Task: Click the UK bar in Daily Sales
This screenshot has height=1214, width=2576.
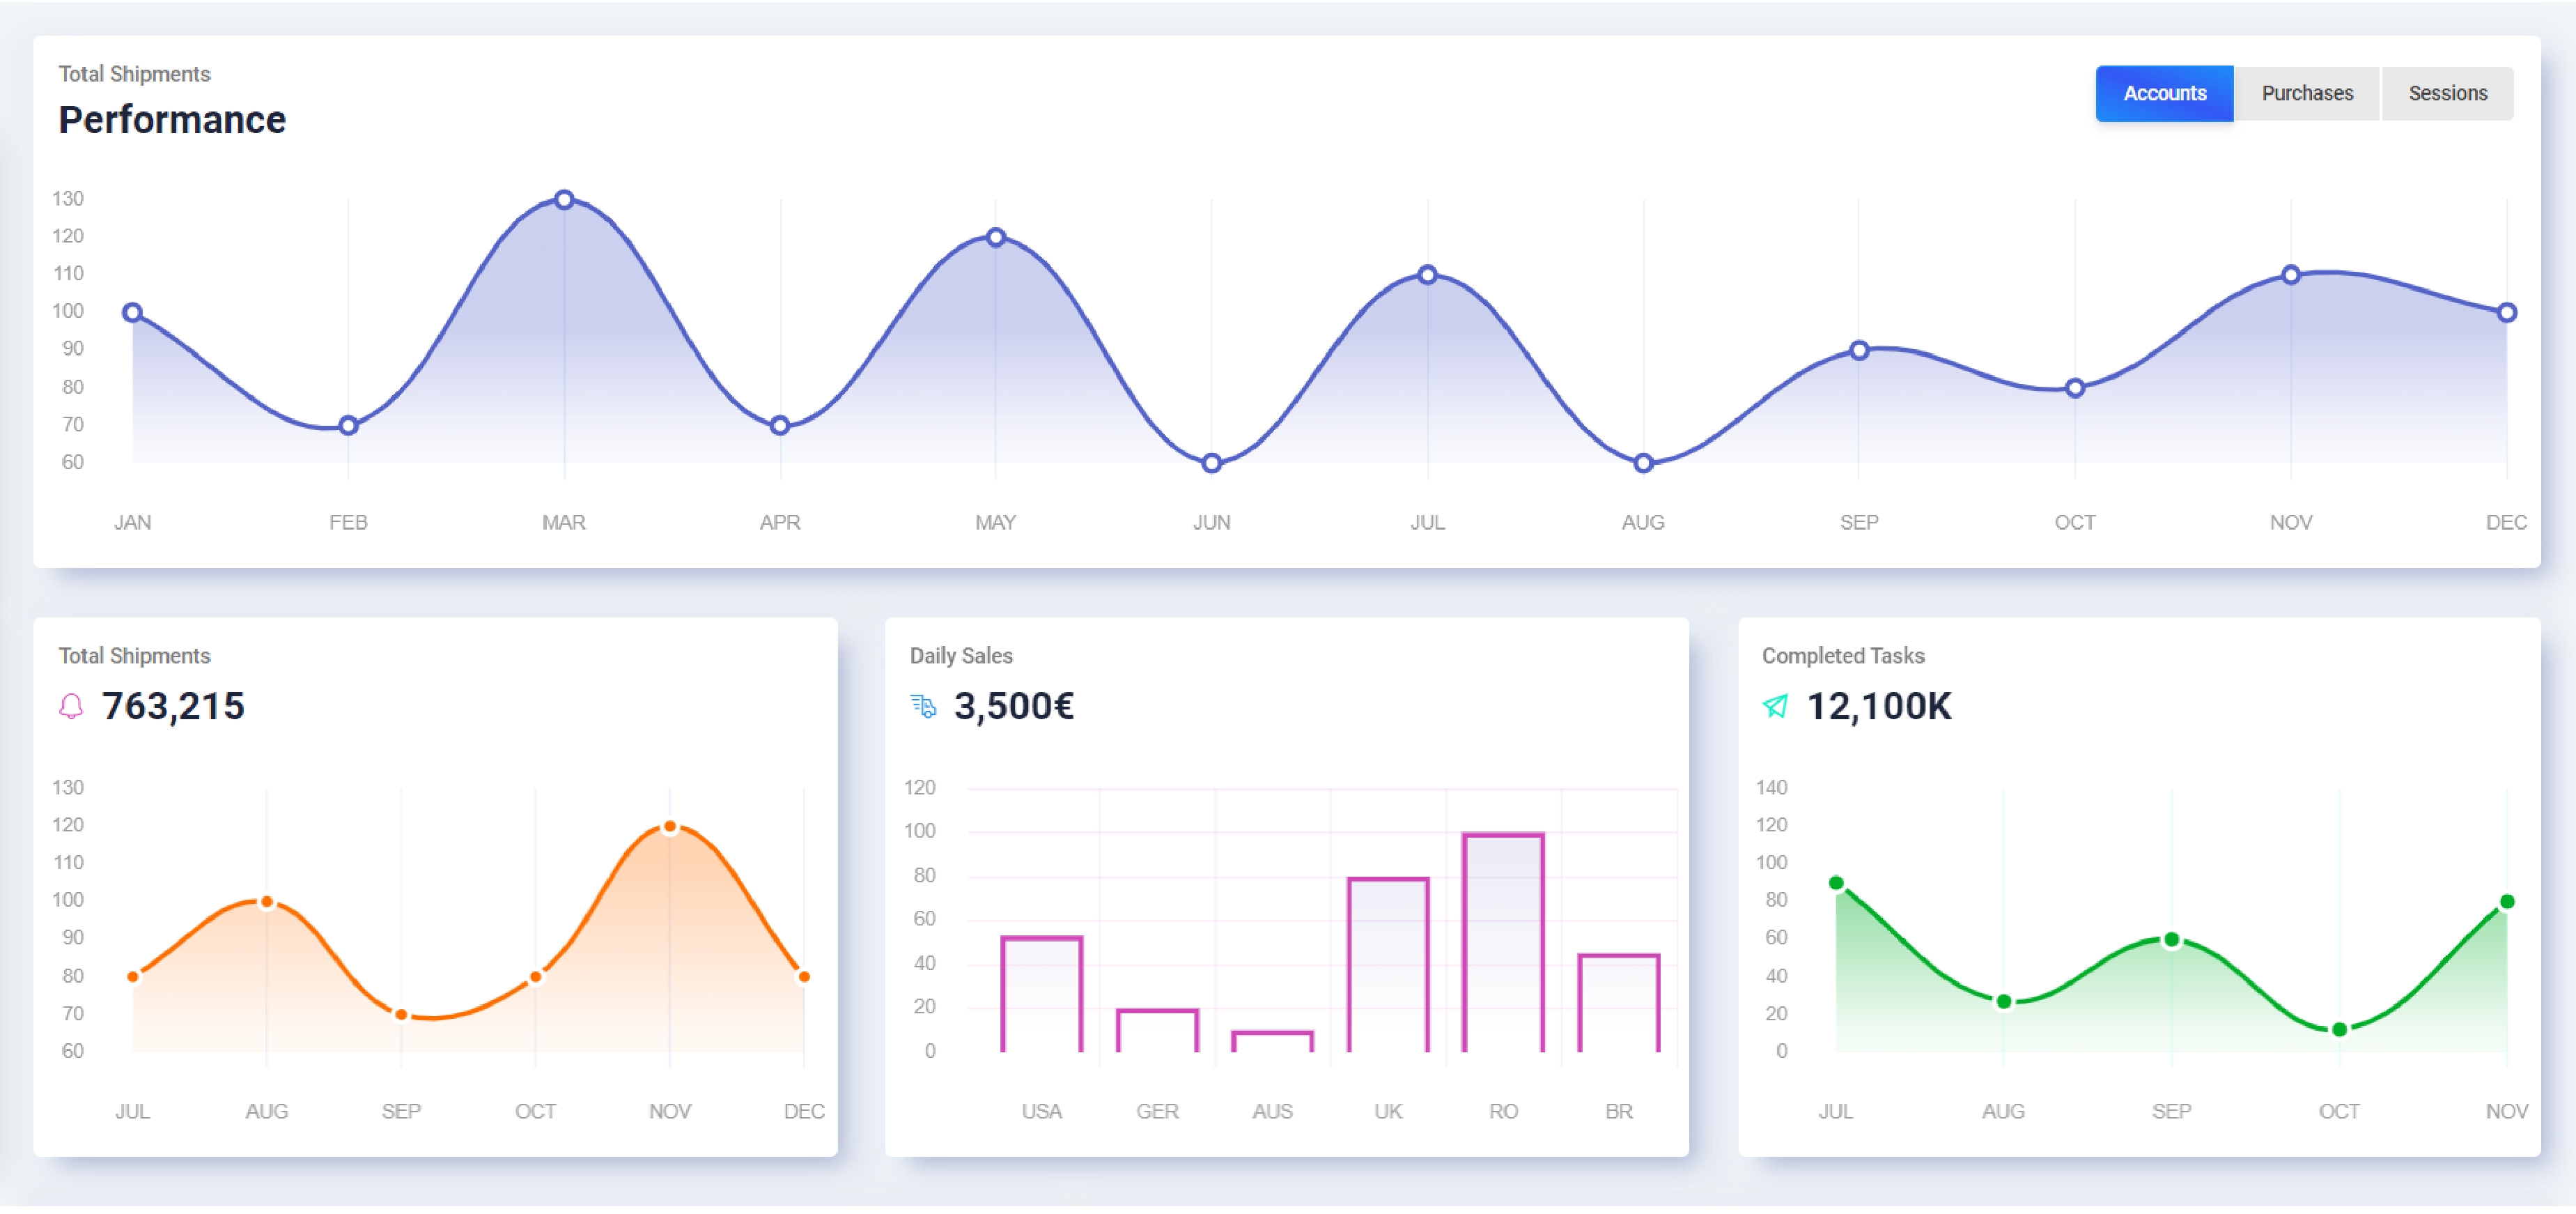Action: [x=1388, y=965]
